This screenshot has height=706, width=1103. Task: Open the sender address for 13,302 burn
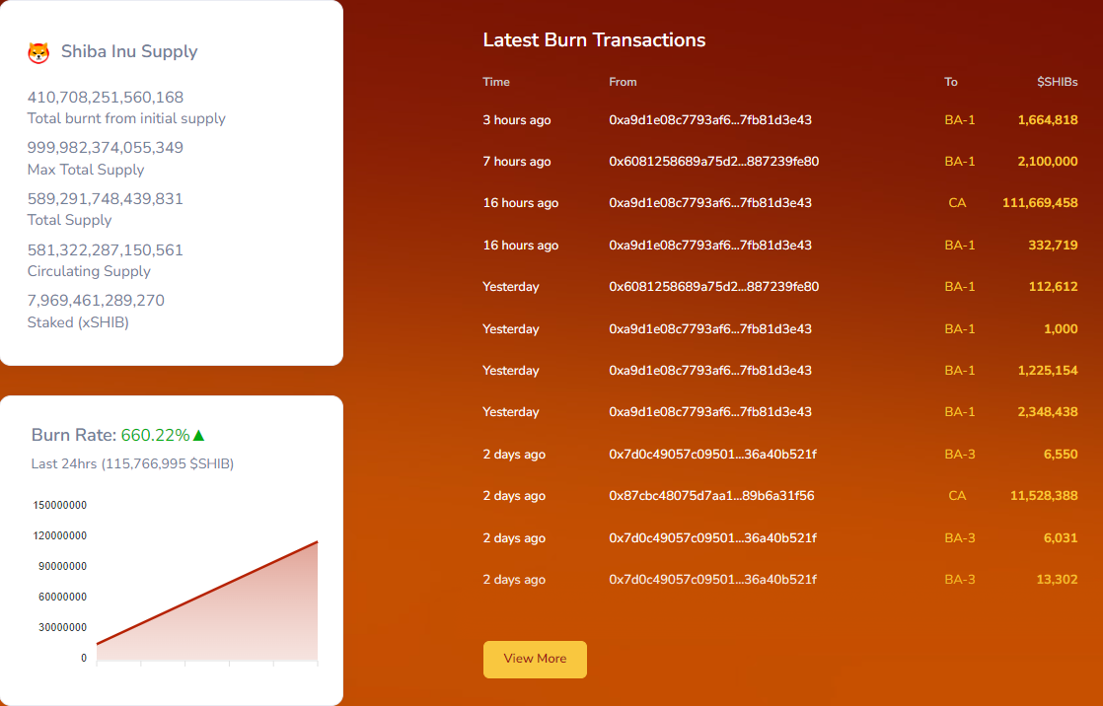click(x=712, y=580)
